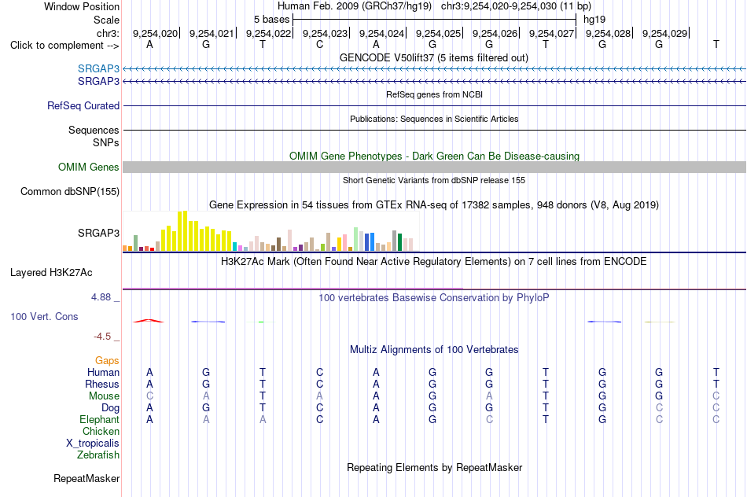
Task: Open '100 vertebrates Basewise Conservation by PhyloP' title
Action: (434, 298)
